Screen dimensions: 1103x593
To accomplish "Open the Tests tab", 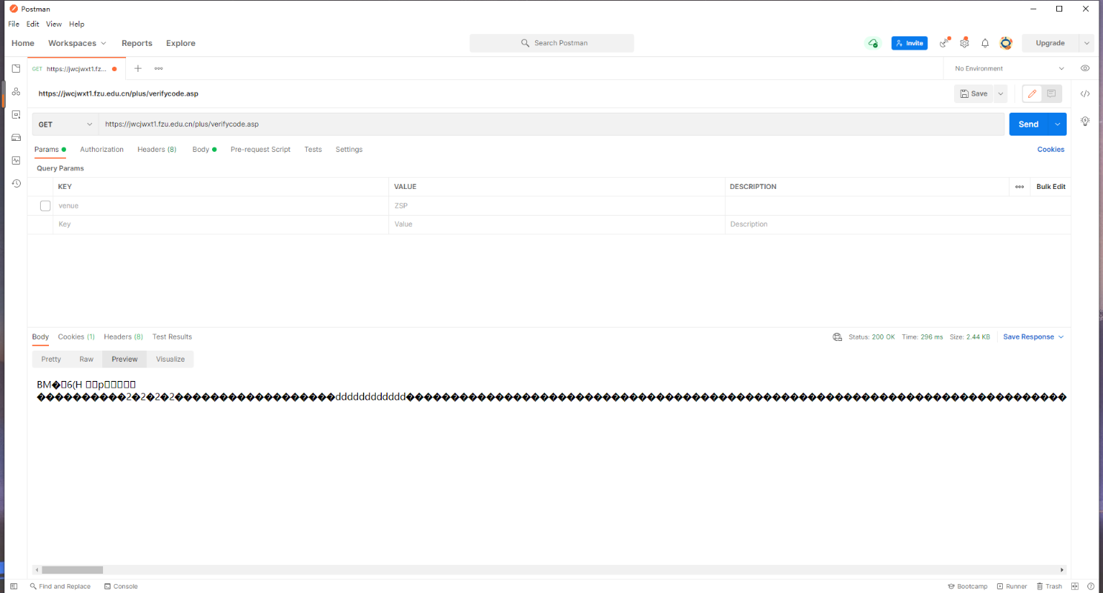I will tap(313, 149).
